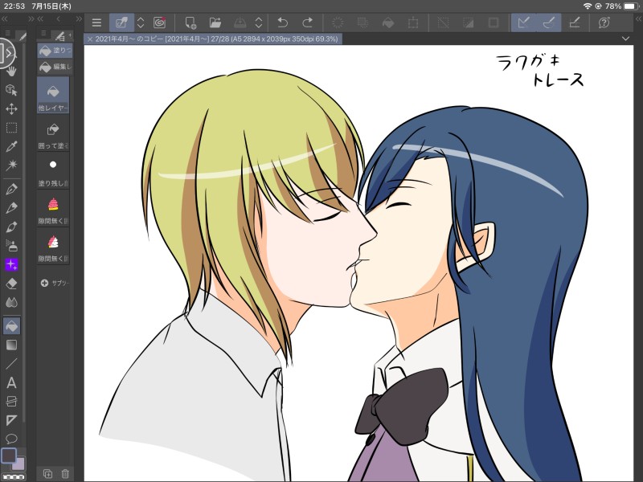The height and width of the screenshot is (482, 643).
Task: Select the Eraser tool
Action: click(11, 284)
